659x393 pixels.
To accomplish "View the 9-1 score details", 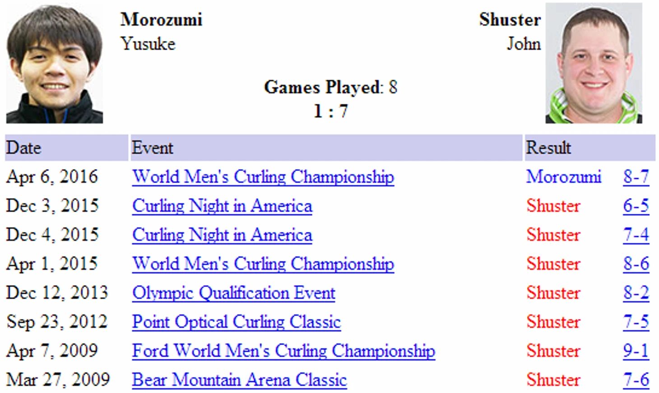I will [x=636, y=351].
